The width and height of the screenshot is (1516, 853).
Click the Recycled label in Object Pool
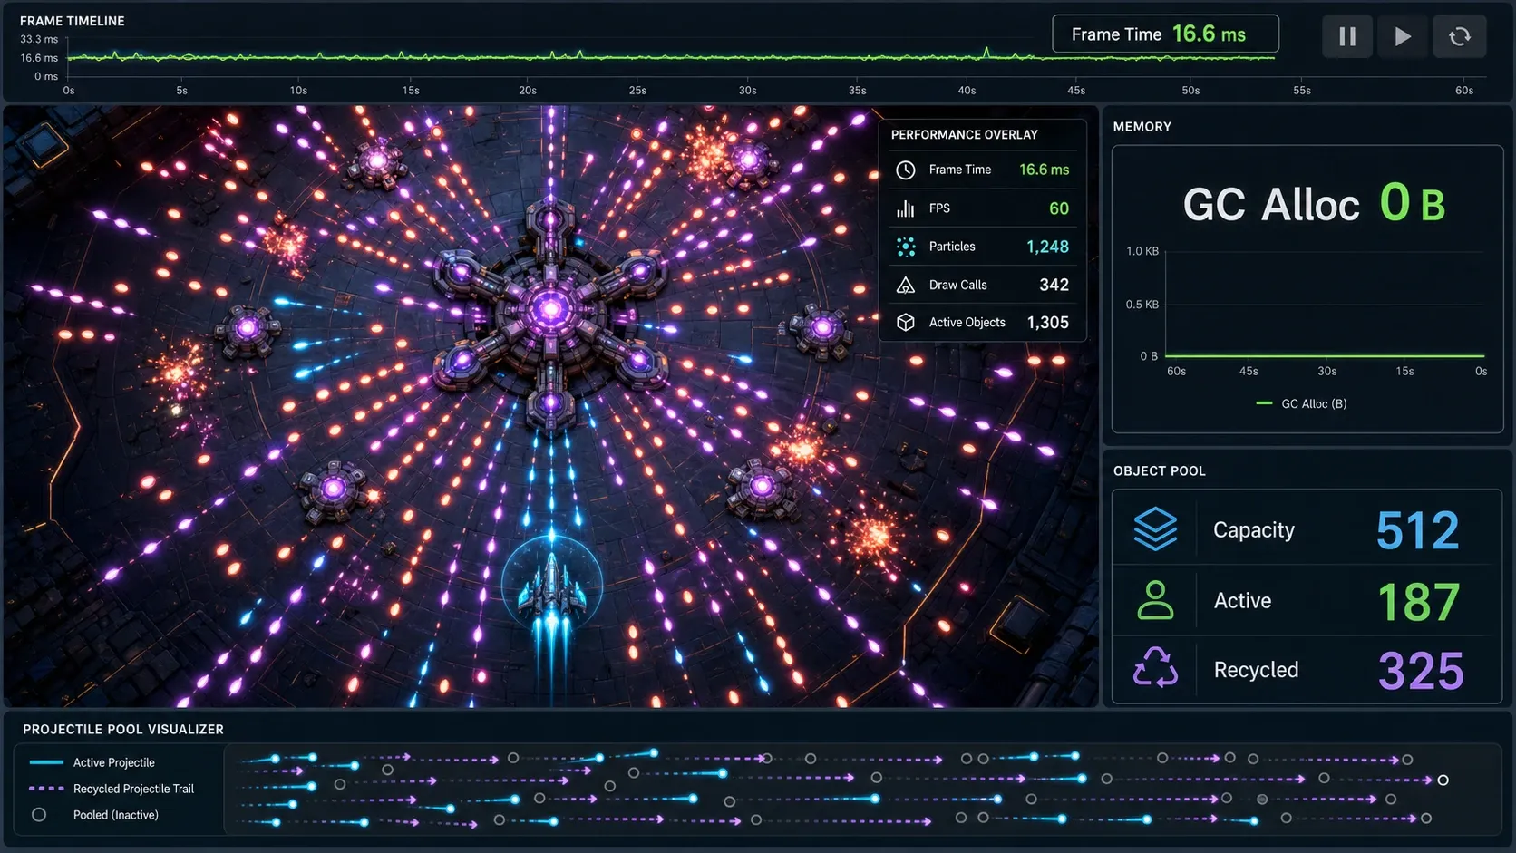coord(1256,670)
